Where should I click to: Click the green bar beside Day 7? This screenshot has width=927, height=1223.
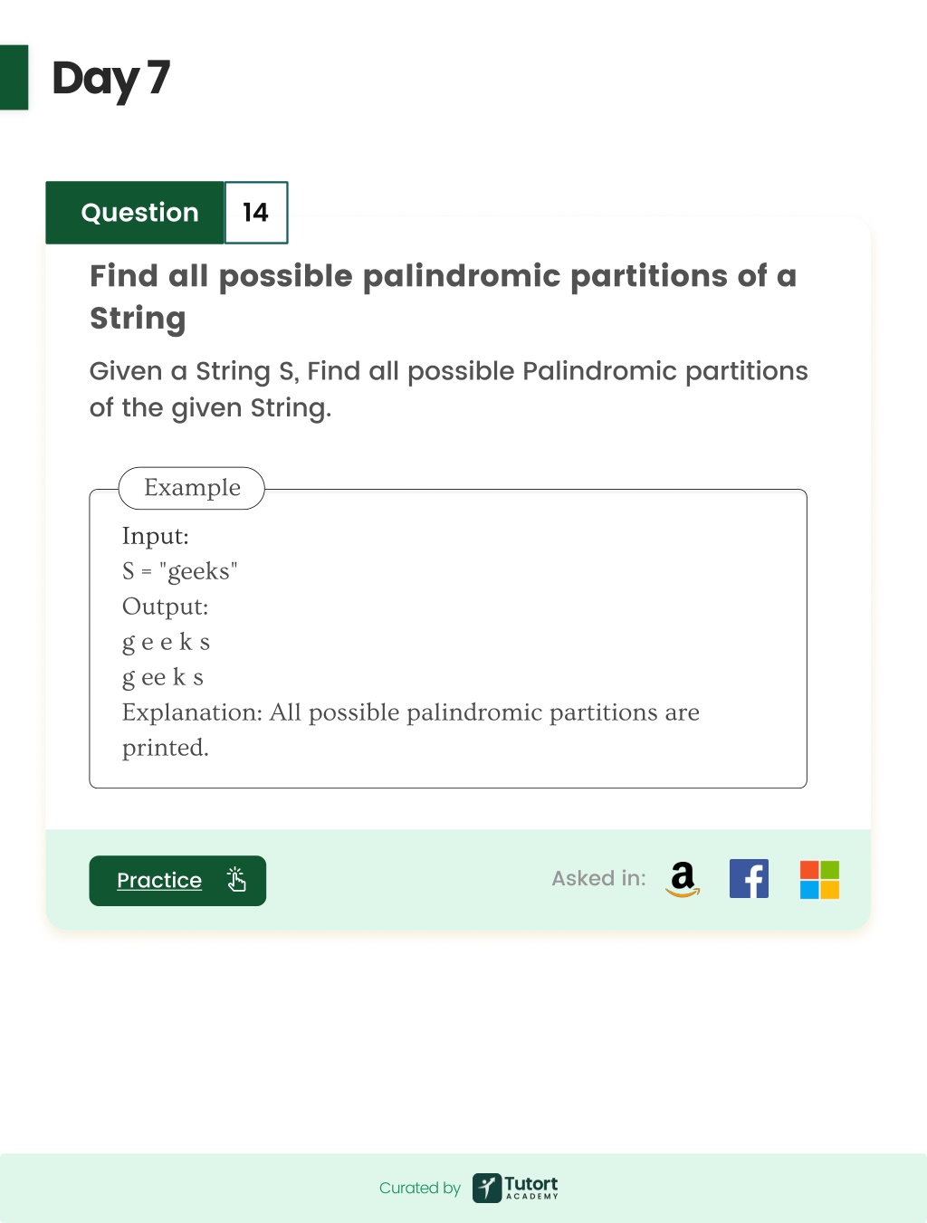[14, 78]
